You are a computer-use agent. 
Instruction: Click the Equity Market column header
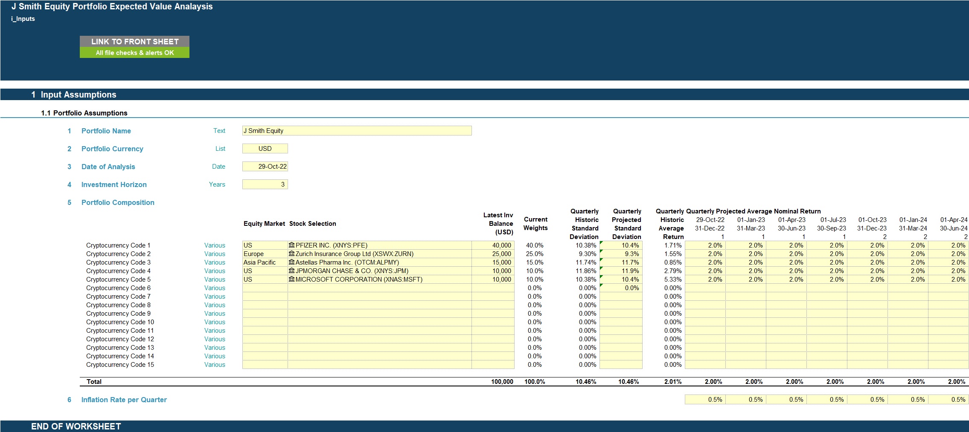264,224
